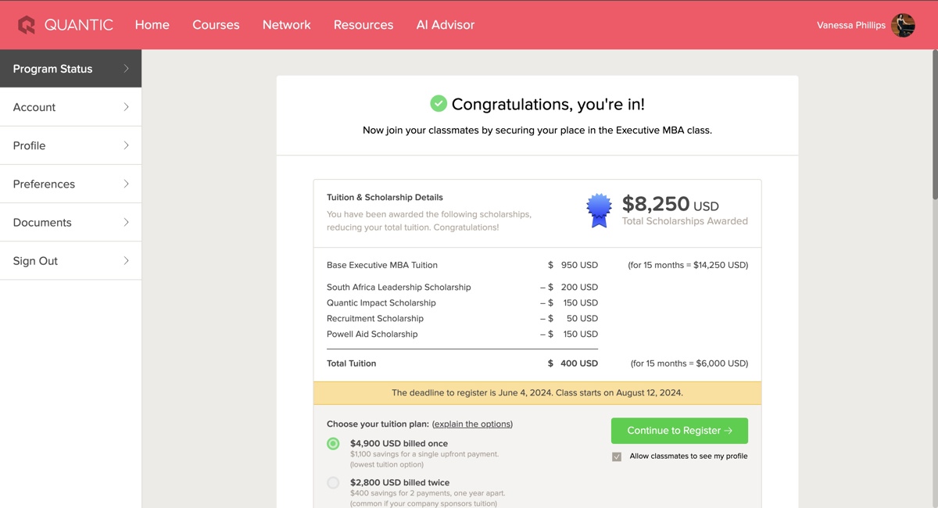Uncheck Allow classmates to see my profile
The image size is (938, 508).
(617, 456)
